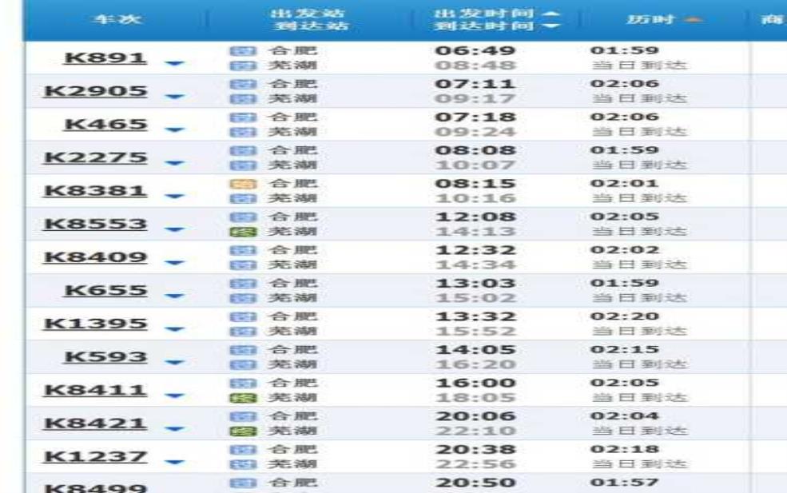Click the blue station icon beside 合肥 for K891
The height and width of the screenshot is (493, 787).
click(236, 51)
